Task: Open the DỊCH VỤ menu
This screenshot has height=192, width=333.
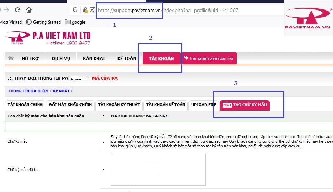Action: tap(61, 58)
